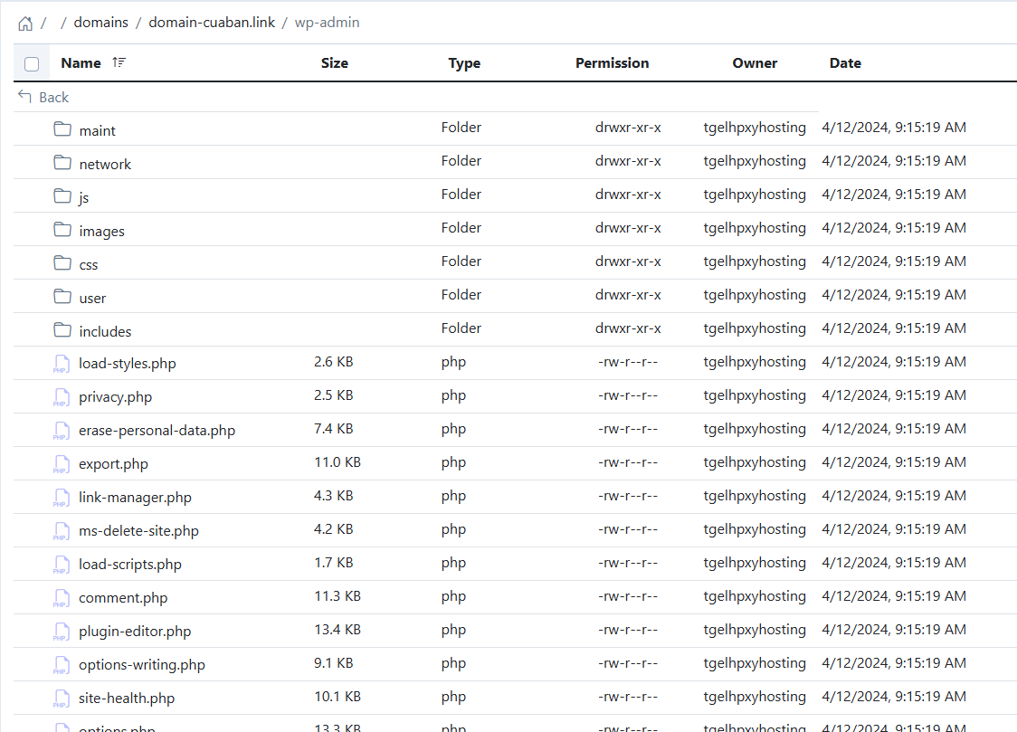Sort by Owner column header

tap(755, 63)
